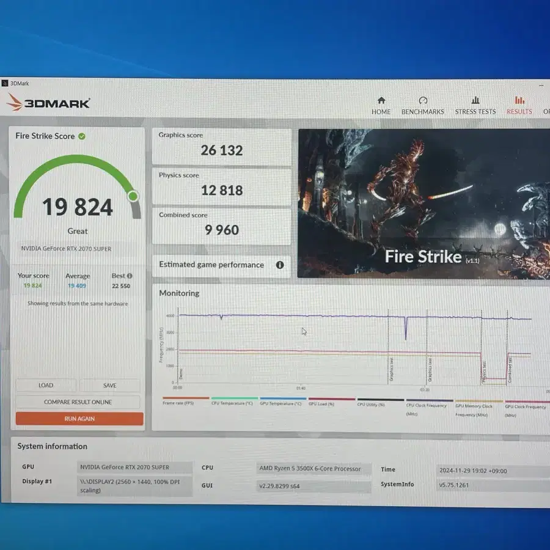The width and height of the screenshot is (550, 550).
Task: Click the Graphics score value 26 132
Action: [x=222, y=150]
